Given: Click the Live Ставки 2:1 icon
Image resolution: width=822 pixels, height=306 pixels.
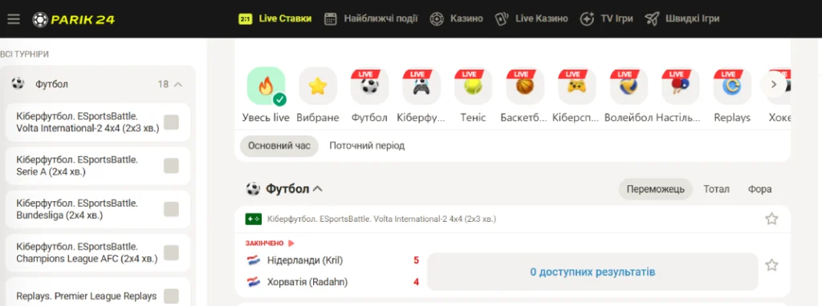Looking at the screenshot, I should [x=245, y=19].
